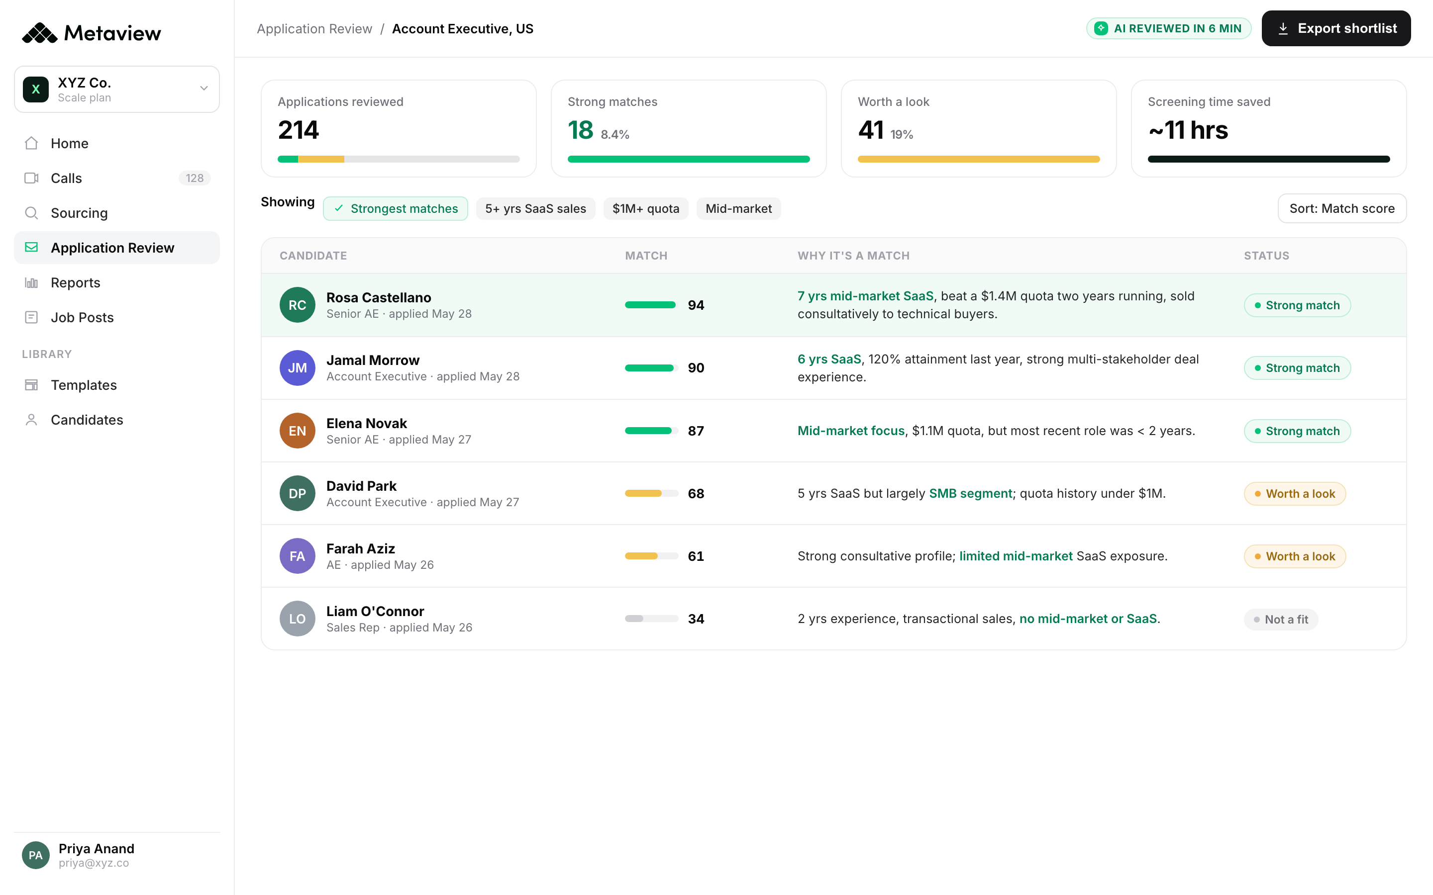This screenshot has height=895, width=1433.
Task: Click Jamal Morrow's JM avatar
Action: tap(297, 367)
